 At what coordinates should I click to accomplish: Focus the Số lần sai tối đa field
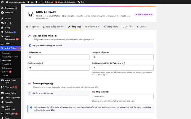pos(58,57)
